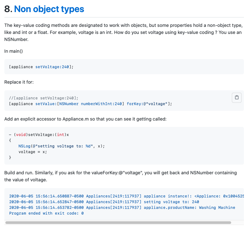Image resolution: width=250 pixels, height=227 pixels.
Task: Click the "Add an explicit accessor" paragraph
Action: pyautogui.click(x=85, y=119)
